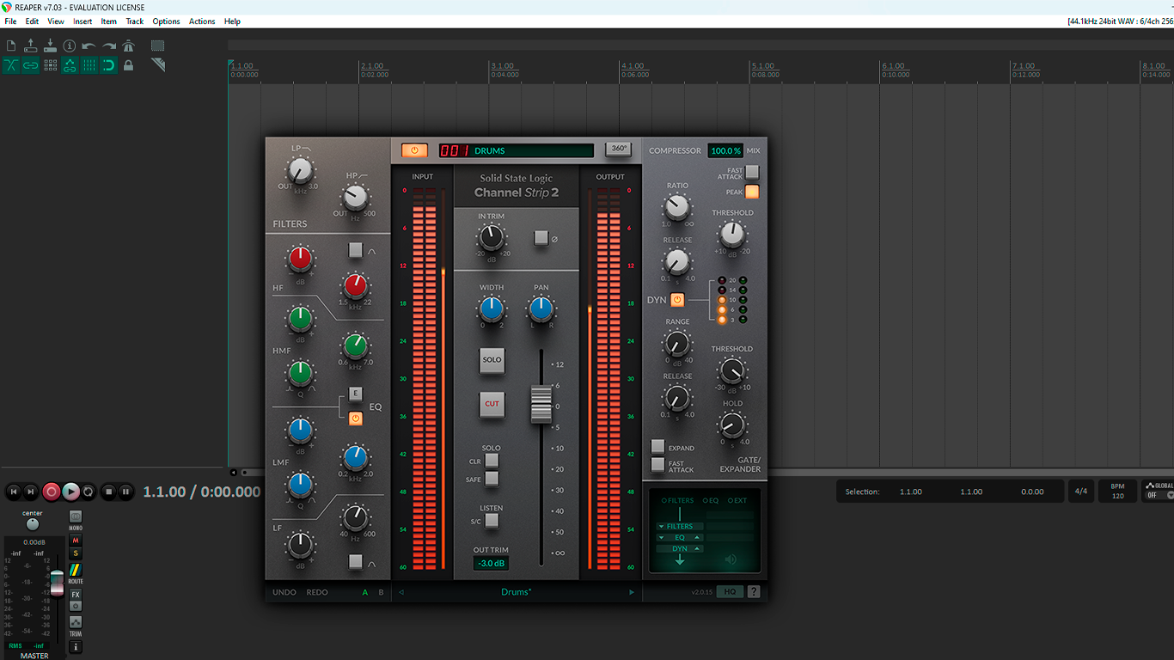
Task: Click the plugin UNDO button
Action: pyautogui.click(x=284, y=592)
